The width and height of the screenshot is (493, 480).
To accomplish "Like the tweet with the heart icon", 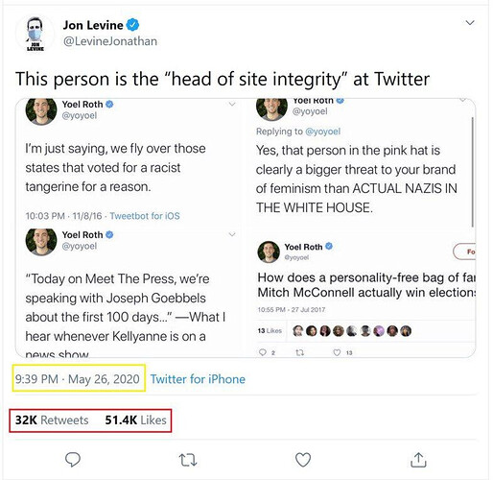I will [303, 460].
